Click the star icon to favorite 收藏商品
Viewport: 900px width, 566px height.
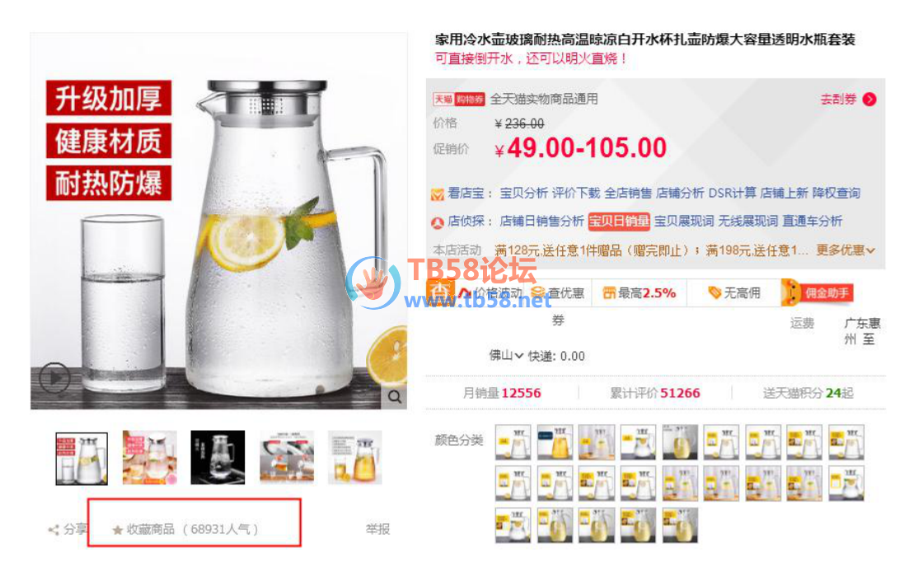coord(117,530)
